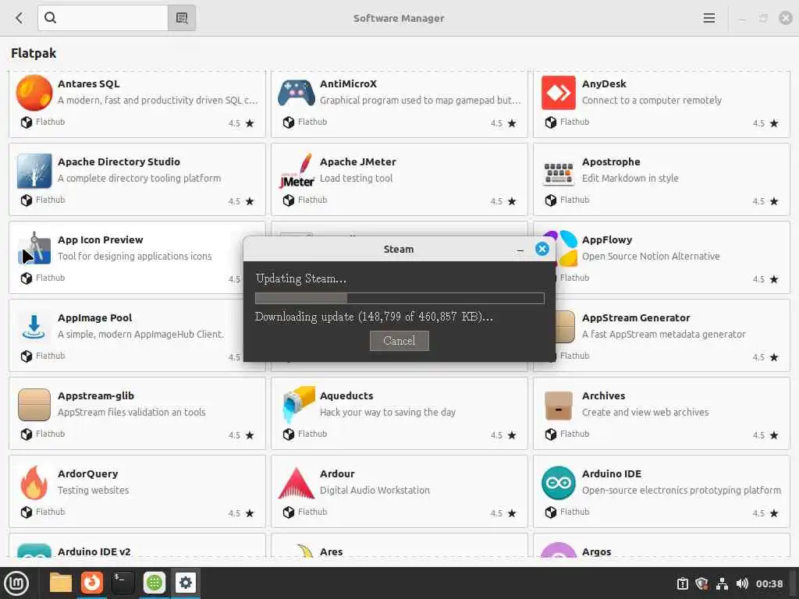
Task: Launch Firefox from the taskbar
Action: [92, 582]
